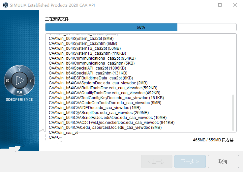Click the BSFBuildtimeData_caa2bt (8KB) list entry

pyautogui.click(x=91, y=78)
